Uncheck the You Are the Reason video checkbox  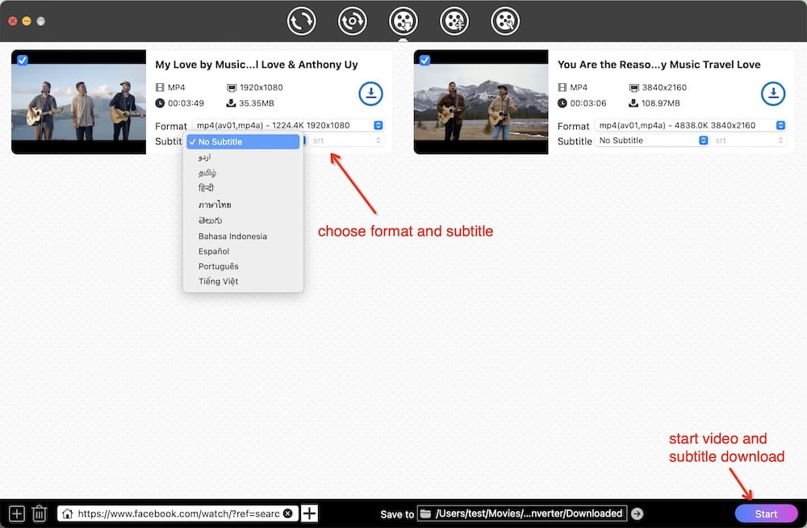coord(424,61)
